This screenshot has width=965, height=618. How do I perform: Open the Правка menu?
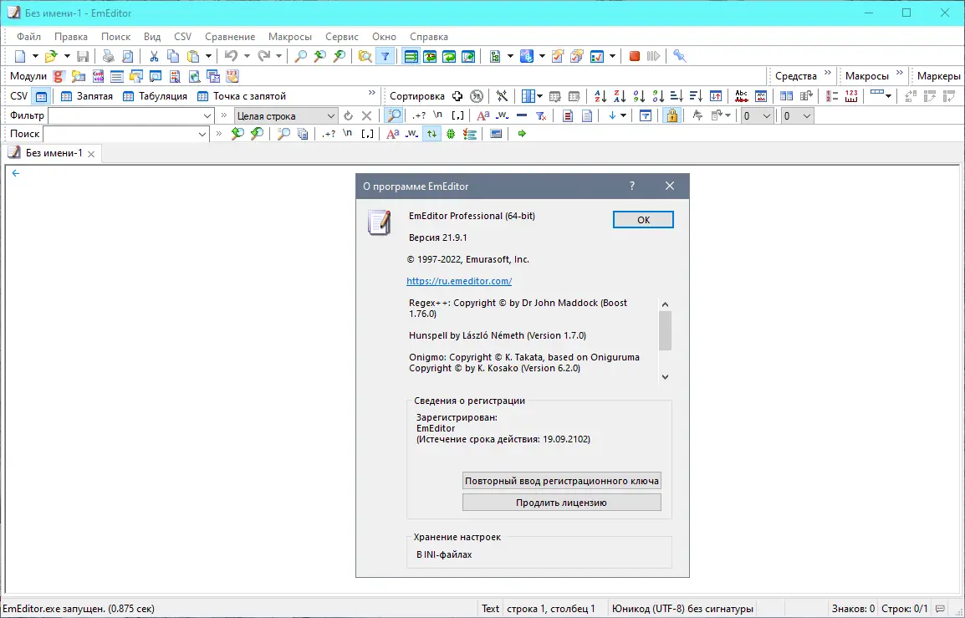[71, 37]
